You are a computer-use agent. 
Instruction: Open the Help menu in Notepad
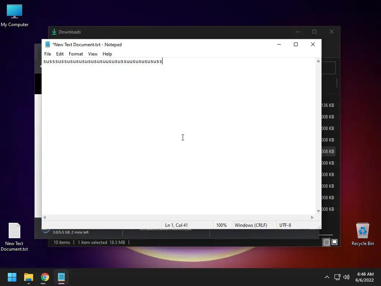pos(107,54)
